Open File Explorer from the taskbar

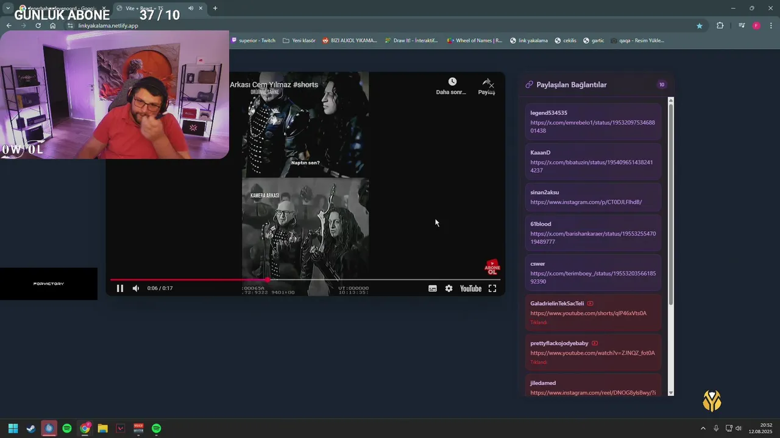tap(102, 428)
